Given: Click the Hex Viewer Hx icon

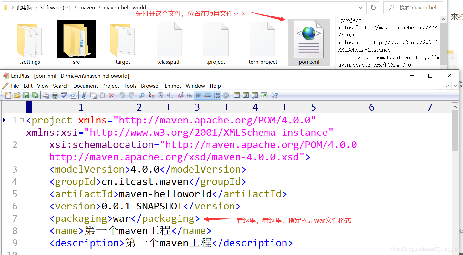Looking at the screenshot, I should (189, 95).
